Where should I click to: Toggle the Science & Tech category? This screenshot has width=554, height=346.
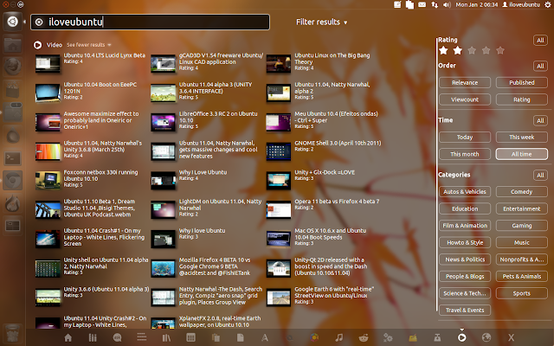click(465, 293)
